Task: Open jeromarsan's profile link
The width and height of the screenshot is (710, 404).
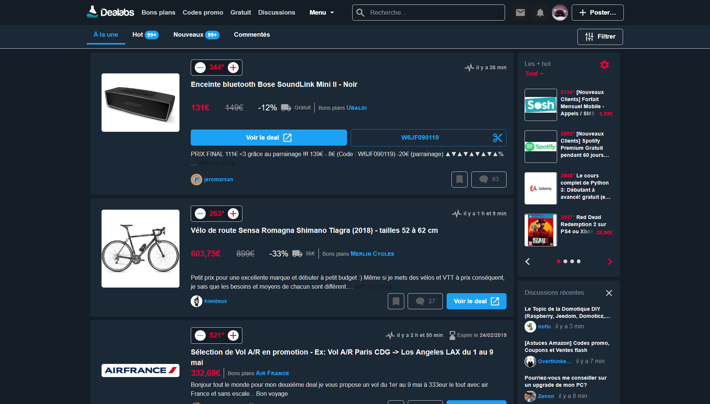Action: (219, 180)
